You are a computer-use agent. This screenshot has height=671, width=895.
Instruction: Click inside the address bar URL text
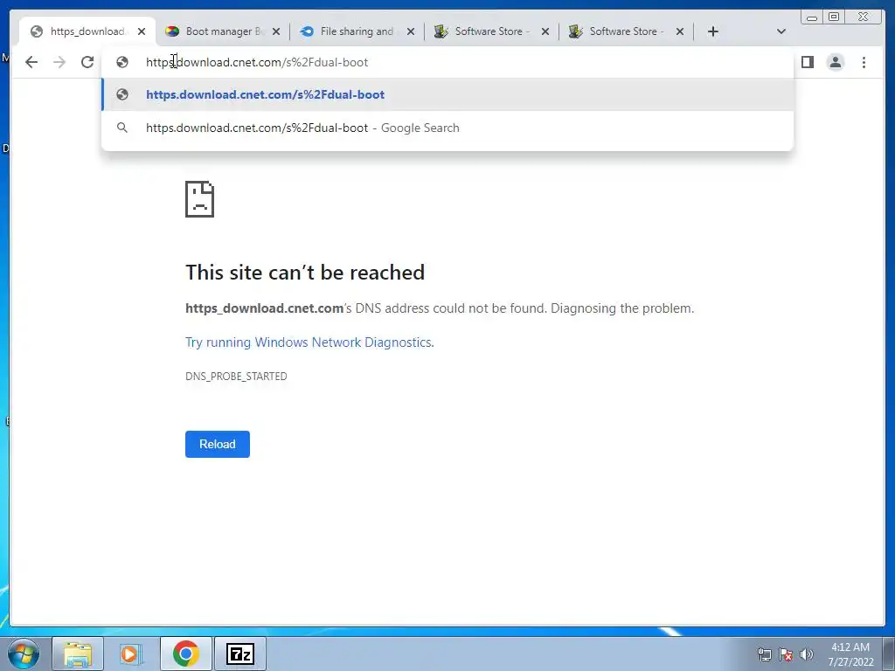click(x=257, y=62)
